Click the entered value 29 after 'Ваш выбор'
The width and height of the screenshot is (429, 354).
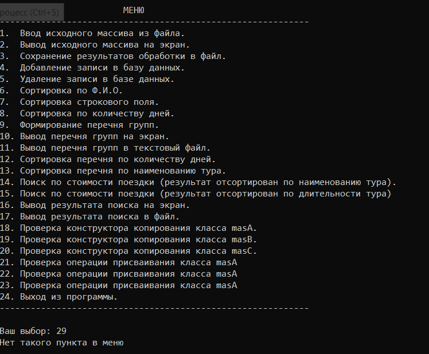[x=61, y=331]
